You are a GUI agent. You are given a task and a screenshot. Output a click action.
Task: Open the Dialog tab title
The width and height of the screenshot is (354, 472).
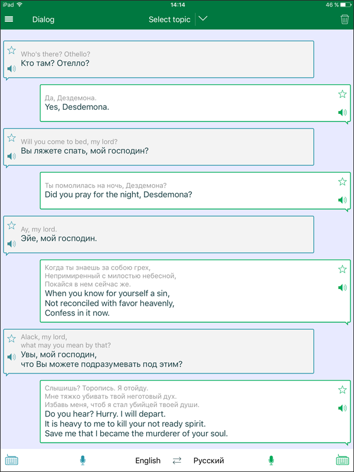point(43,19)
